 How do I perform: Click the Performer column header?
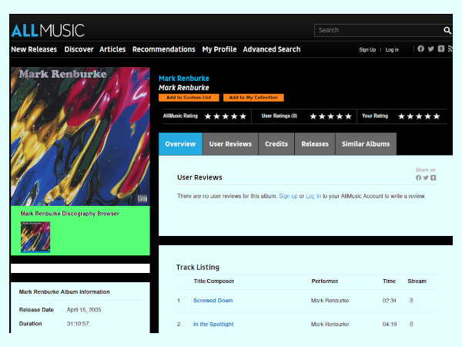(325, 281)
